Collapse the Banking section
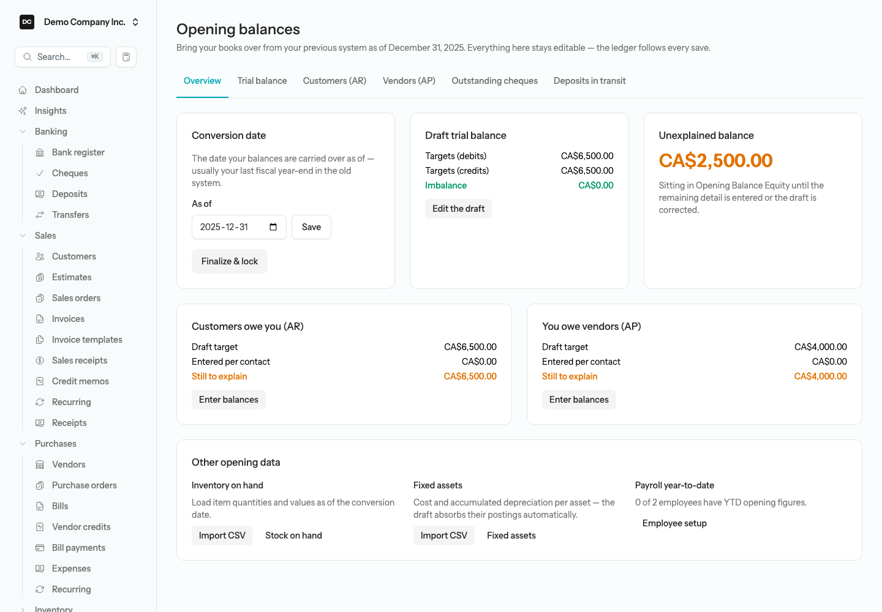Screen dimensions: 882x612 [23, 132]
